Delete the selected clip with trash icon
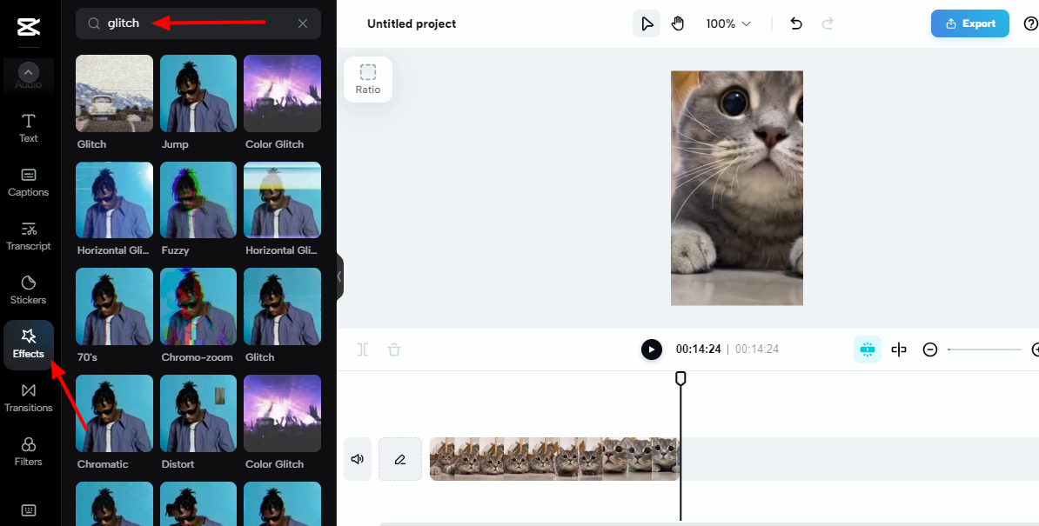The width and height of the screenshot is (1039, 526). tap(394, 350)
